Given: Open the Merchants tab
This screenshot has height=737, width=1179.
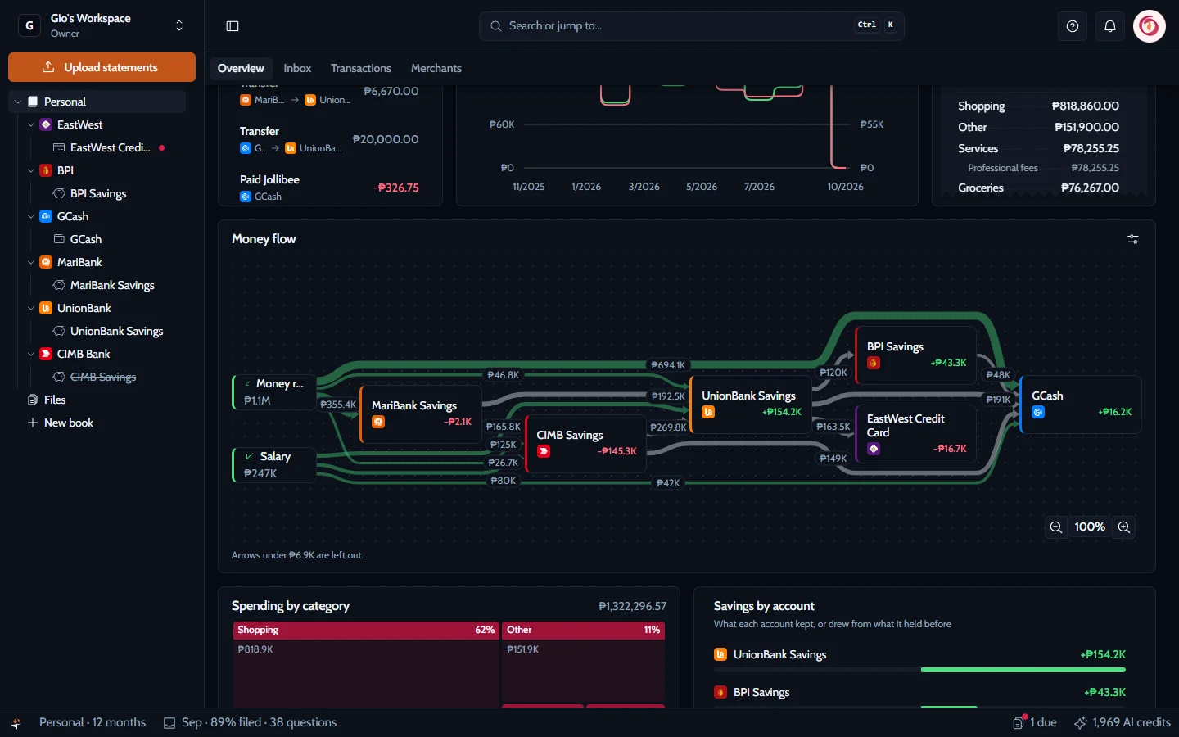Looking at the screenshot, I should (436, 68).
